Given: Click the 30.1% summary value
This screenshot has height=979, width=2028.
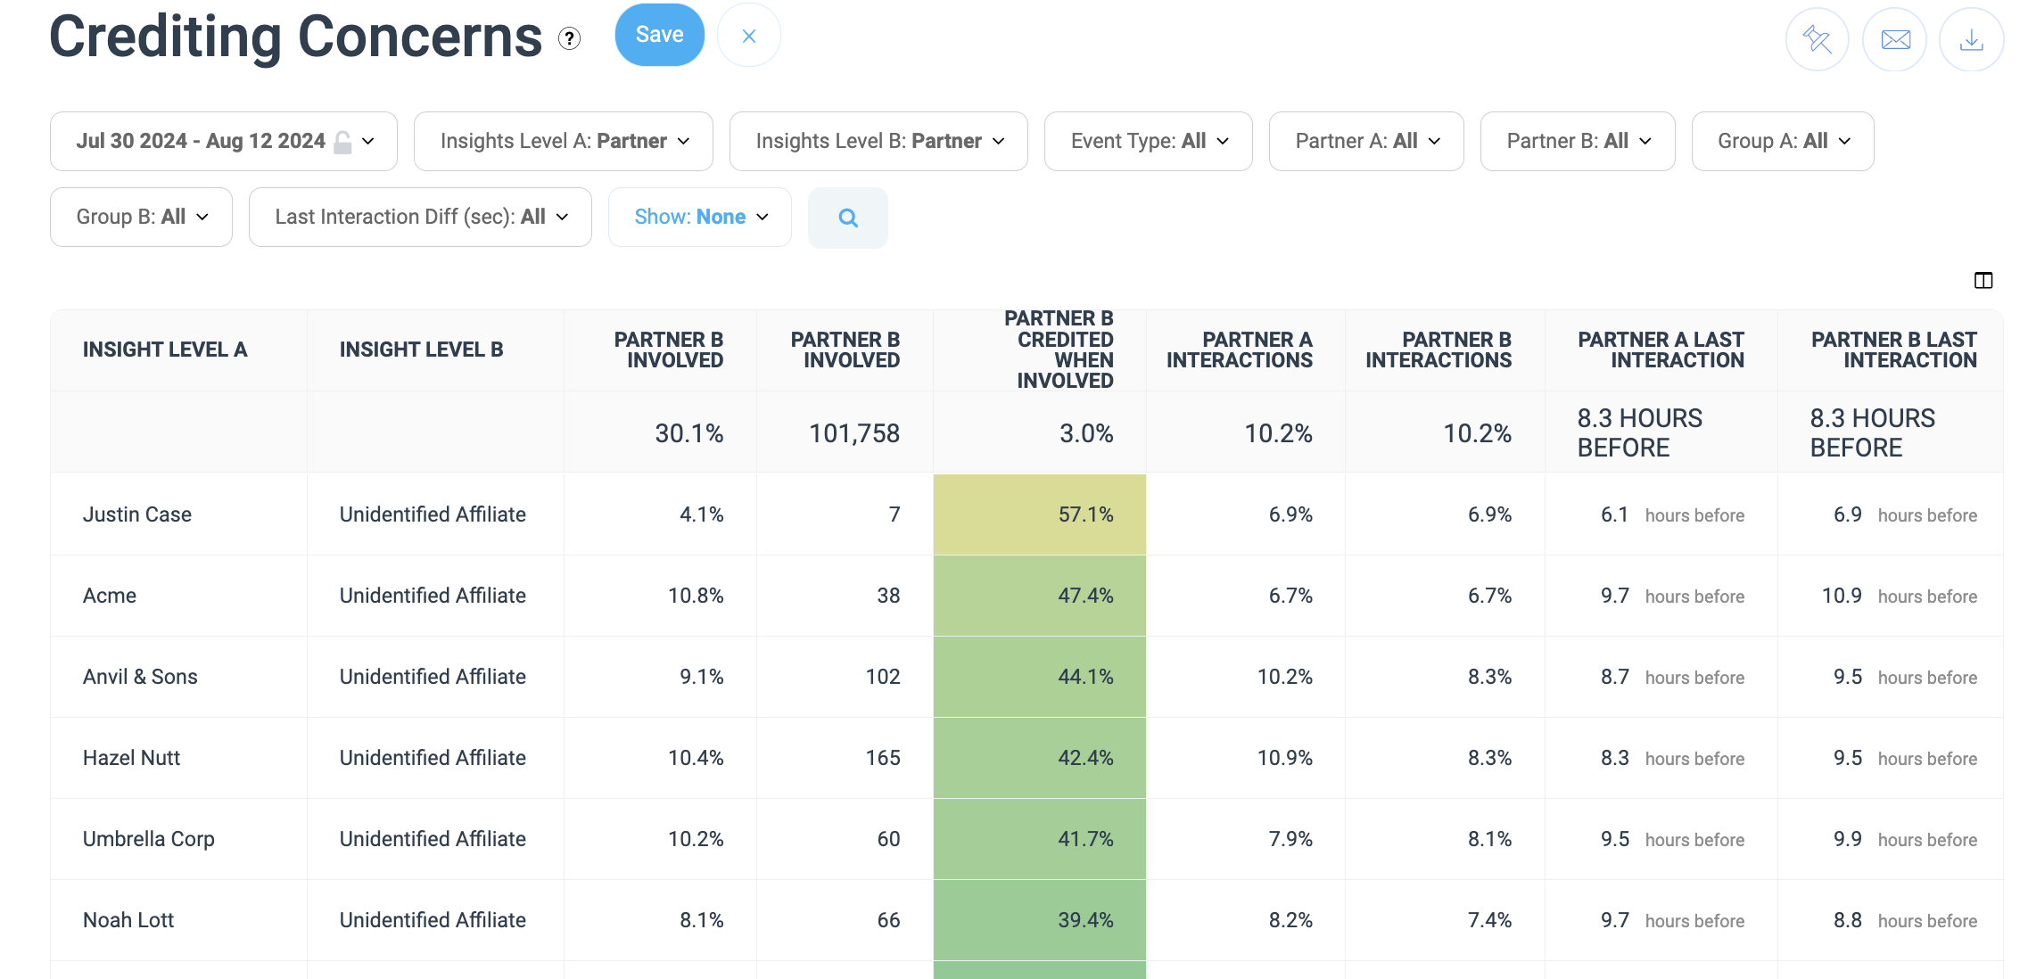Looking at the screenshot, I should click(689, 433).
